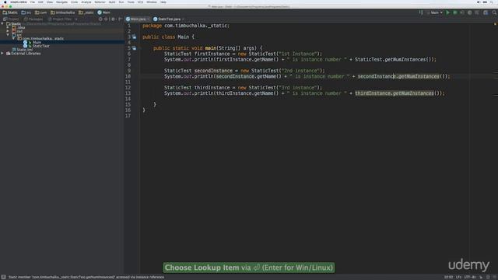Viewport: 498px width, 280px height.
Task: Click hide project panel icon
Action: coord(120,19)
